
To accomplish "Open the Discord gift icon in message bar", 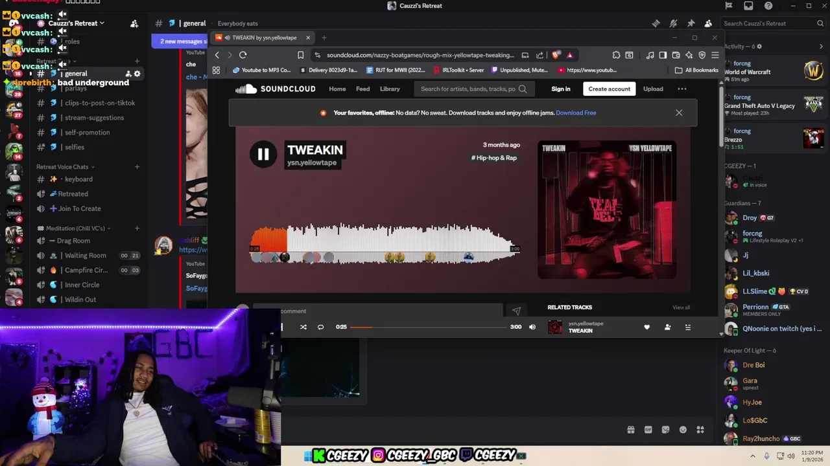I will (x=630, y=430).
